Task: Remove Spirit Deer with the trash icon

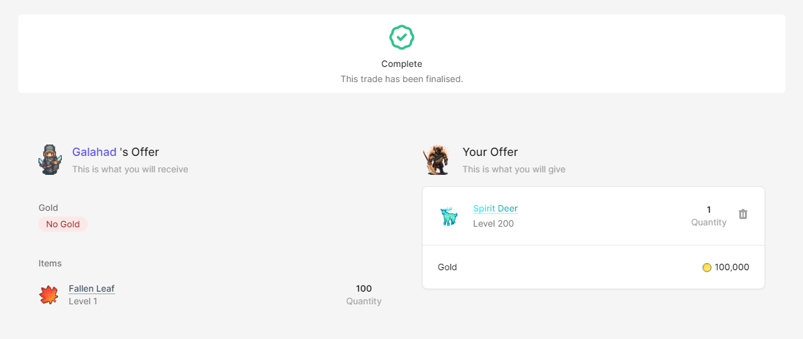Action: pyautogui.click(x=743, y=215)
